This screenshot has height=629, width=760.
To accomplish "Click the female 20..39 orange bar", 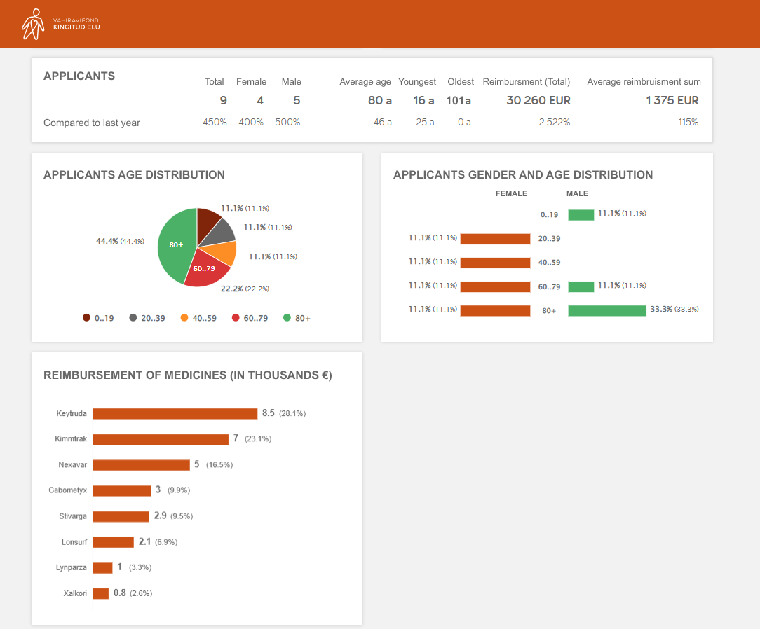I will [496, 239].
